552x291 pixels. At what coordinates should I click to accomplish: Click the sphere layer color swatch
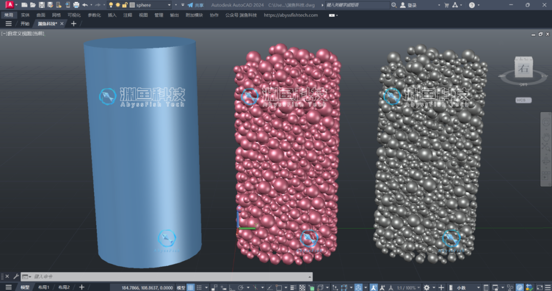point(132,5)
